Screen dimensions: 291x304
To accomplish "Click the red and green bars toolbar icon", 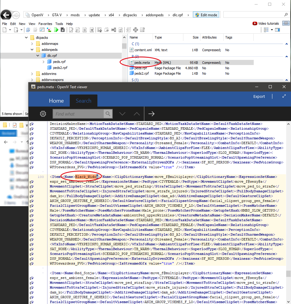I will [x=49, y=30].
